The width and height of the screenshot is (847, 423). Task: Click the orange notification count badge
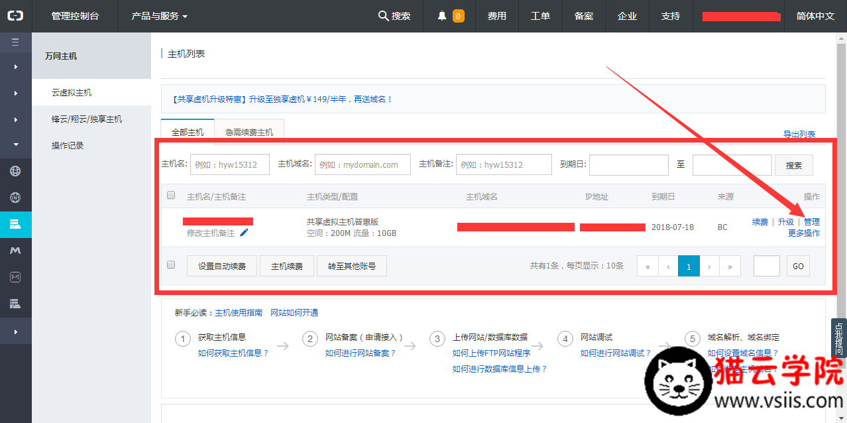(x=458, y=16)
